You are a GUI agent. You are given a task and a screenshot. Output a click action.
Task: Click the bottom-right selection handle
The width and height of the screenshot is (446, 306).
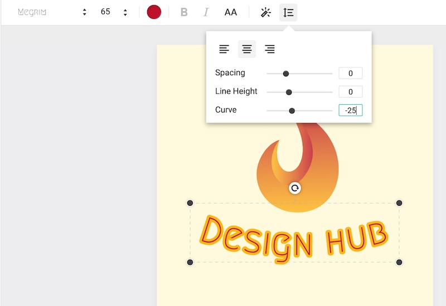[399, 262]
